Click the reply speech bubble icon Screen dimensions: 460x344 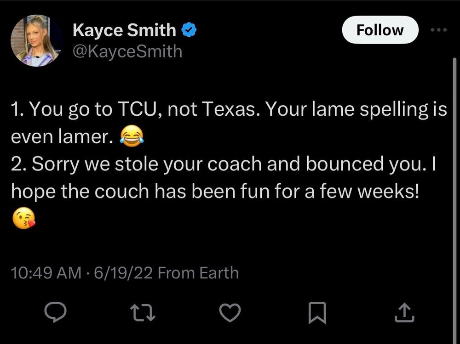pos(55,313)
